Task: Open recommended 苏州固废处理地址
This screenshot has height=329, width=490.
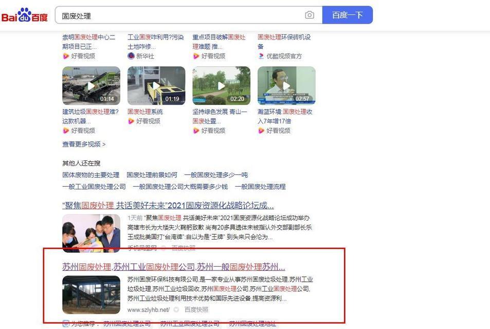Action: coord(252,324)
